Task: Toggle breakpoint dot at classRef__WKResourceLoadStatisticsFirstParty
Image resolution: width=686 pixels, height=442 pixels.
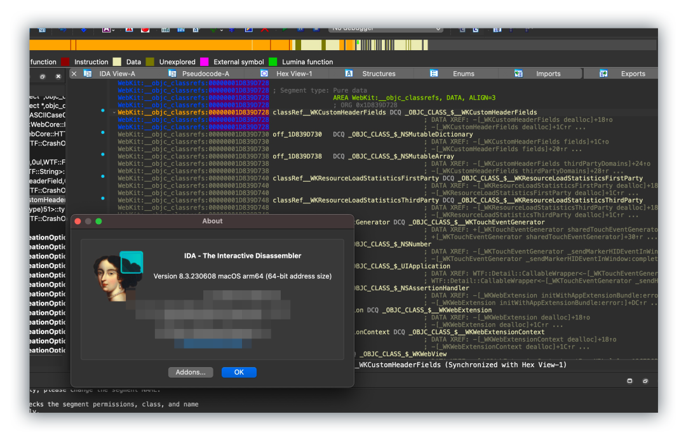Action: coord(103,177)
